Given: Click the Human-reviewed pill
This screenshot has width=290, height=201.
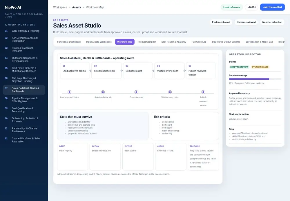Looking at the screenshot, I should [x=246, y=22].
